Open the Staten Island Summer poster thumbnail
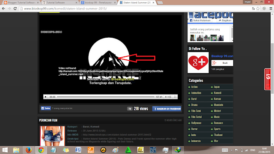 click(52, 136)
